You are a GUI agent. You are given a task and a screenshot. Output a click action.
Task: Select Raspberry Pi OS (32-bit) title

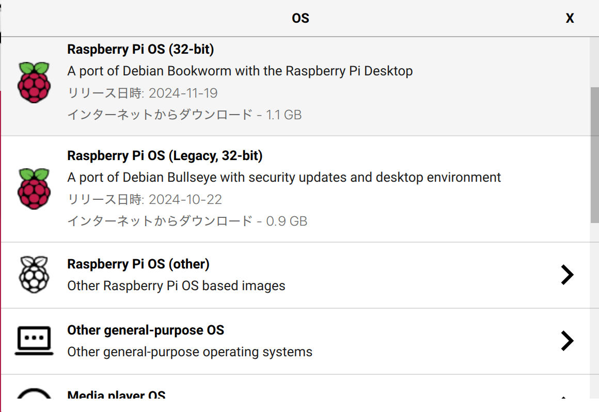coord(140,49)
